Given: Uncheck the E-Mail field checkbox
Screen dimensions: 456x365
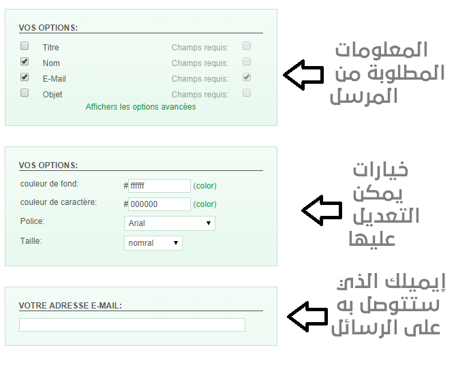Looking at the screenshot, I should pyautogui.click(x=25, y=78).
